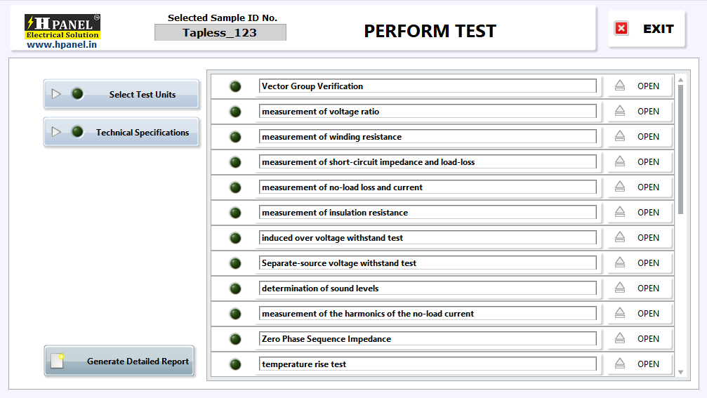
Task: Toggle the Select Test Units indicator LED
Action: (77, 94)
